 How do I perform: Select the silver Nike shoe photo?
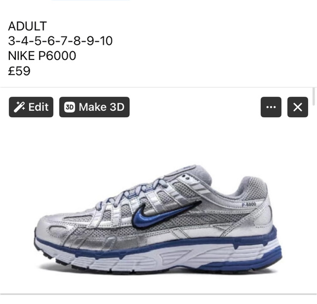click(158, 219)
